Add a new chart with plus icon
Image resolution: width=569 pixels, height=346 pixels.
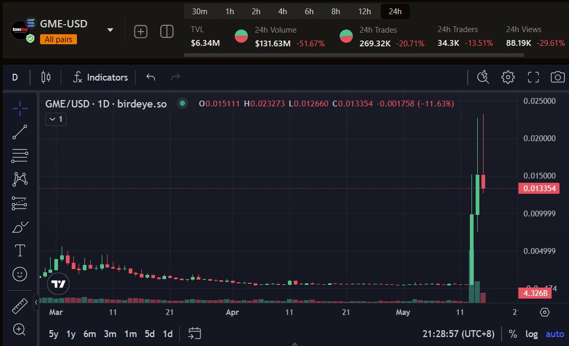point(141,32)
